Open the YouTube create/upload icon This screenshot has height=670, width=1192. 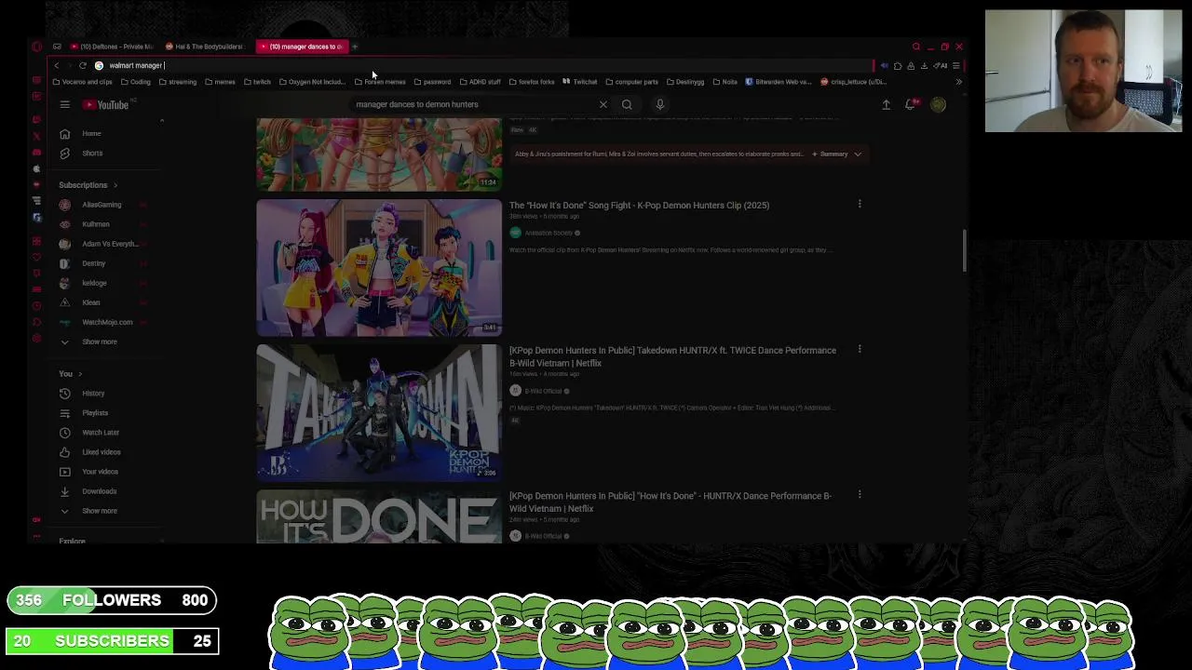pos(886,105)
